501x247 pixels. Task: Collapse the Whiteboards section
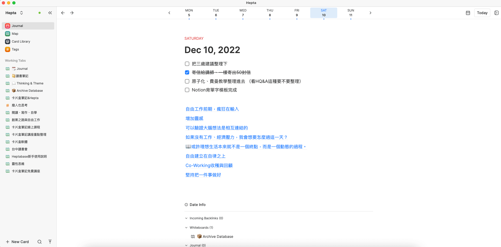[x=186, y=228]
